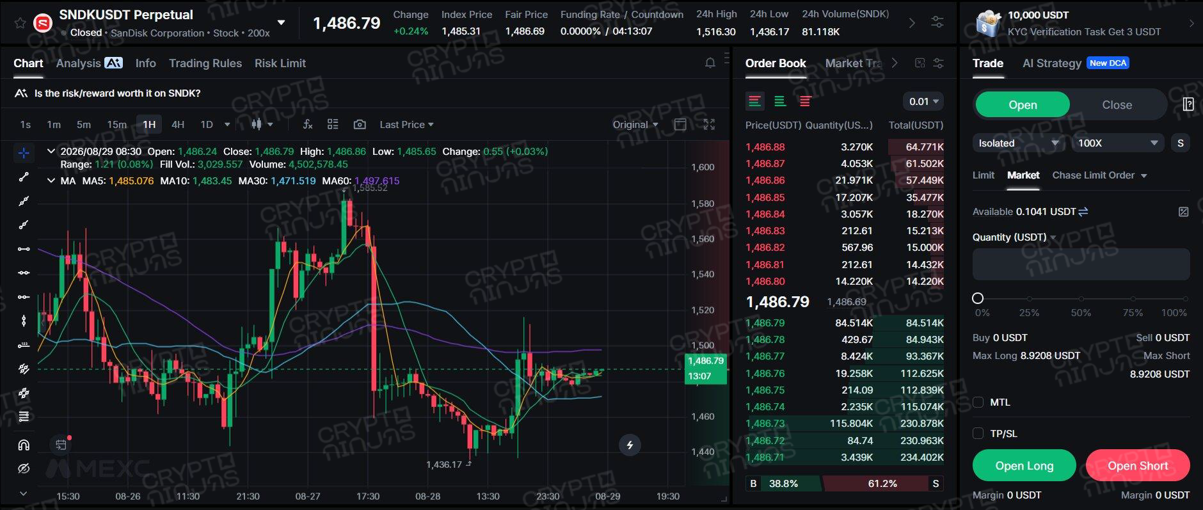Select the horizontal line drawing tool

click(24, 249)
